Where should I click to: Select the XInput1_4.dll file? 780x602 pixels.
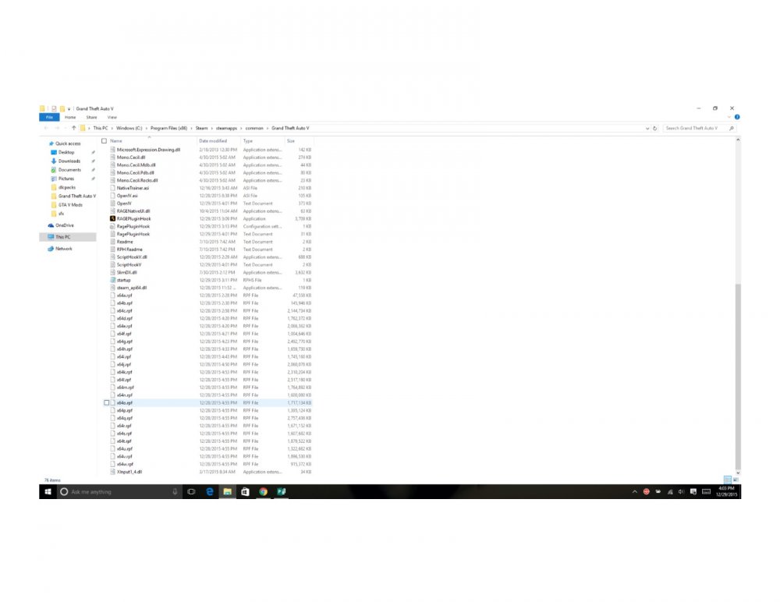tap(129, 472)
